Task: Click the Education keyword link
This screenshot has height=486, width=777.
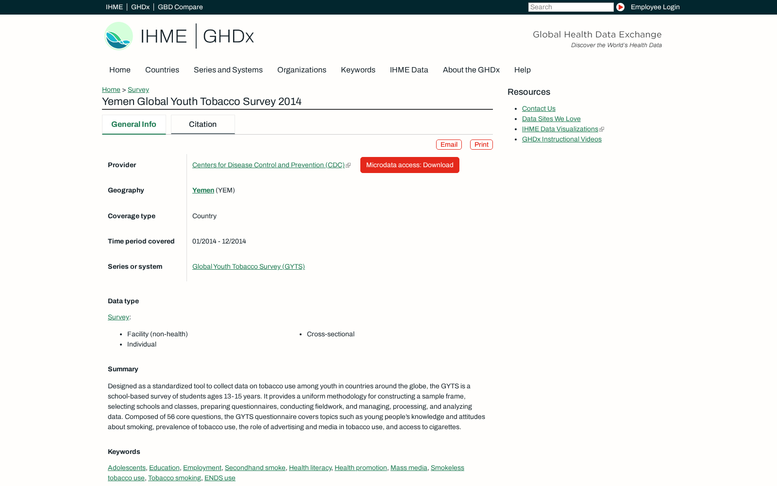Action: pos(164,468)
